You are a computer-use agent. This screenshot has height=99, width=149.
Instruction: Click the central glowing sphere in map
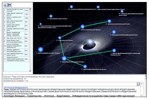90,42
